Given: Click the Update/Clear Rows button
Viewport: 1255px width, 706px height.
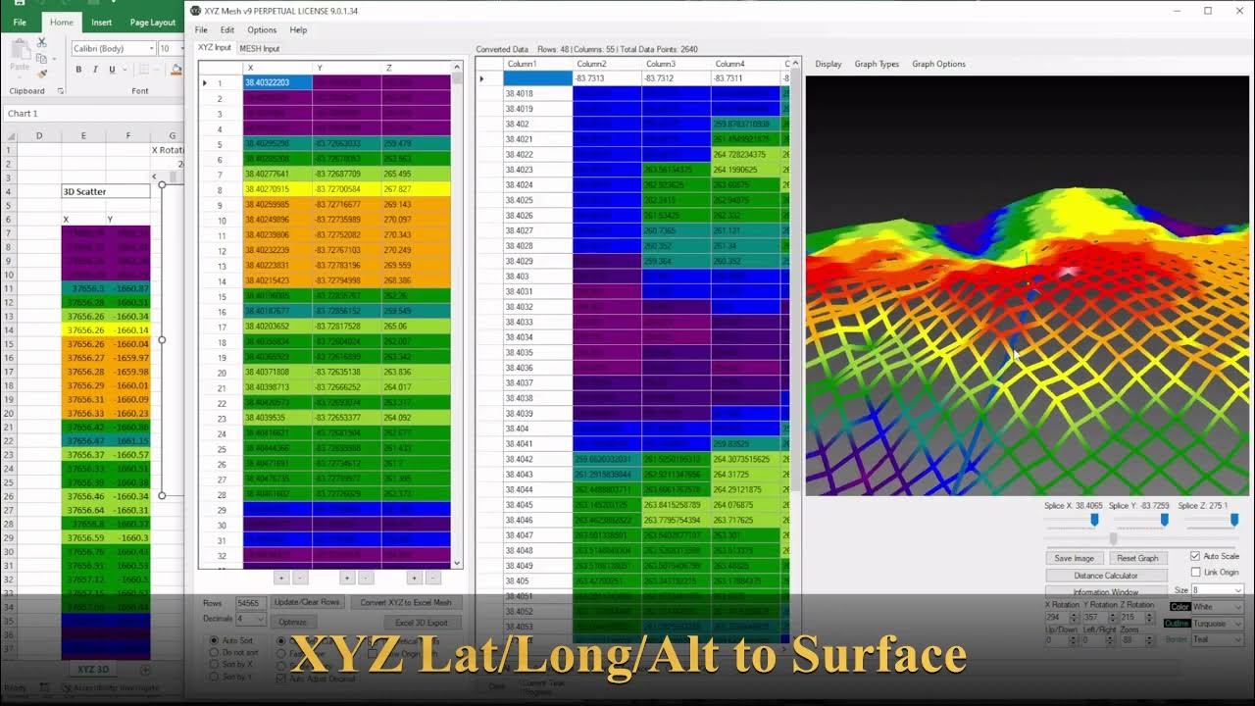Looking at the screenshot, I should pyautogui.click(x=307, y=602).
